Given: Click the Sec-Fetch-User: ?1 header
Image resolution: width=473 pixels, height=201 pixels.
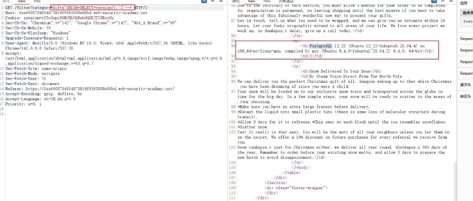Looking at the screenshot, I should (x=26, y=78).
